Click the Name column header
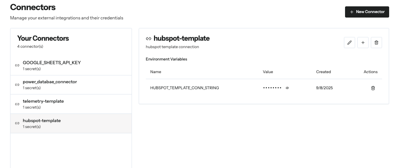397x168 pixels. pos(156,72)
